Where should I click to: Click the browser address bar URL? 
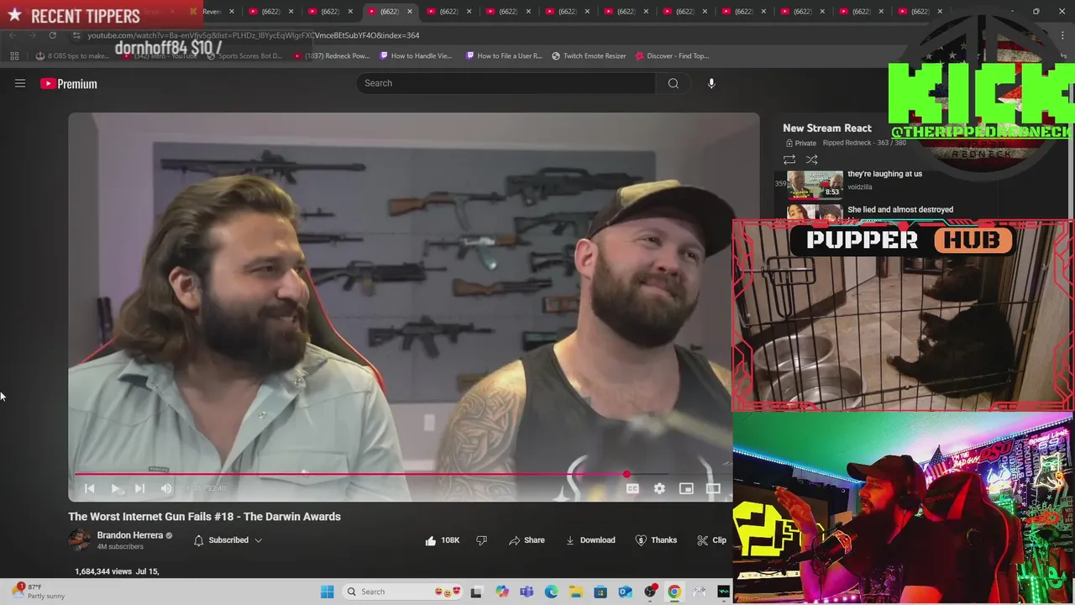253,35
